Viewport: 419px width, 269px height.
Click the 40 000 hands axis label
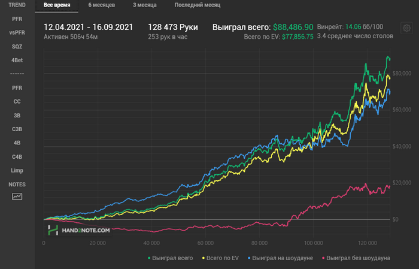pyautogui.click(x=151, y=243)
